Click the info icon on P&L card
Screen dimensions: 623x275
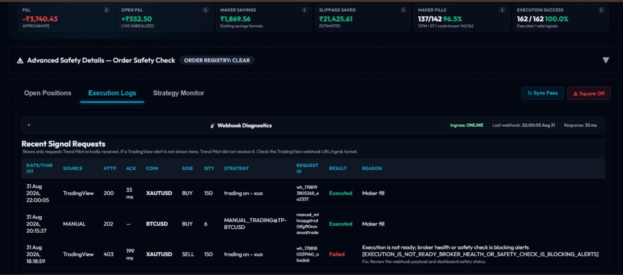(106, 10)
